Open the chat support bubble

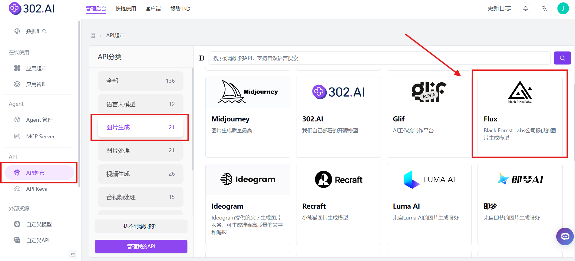coord(565,236)
